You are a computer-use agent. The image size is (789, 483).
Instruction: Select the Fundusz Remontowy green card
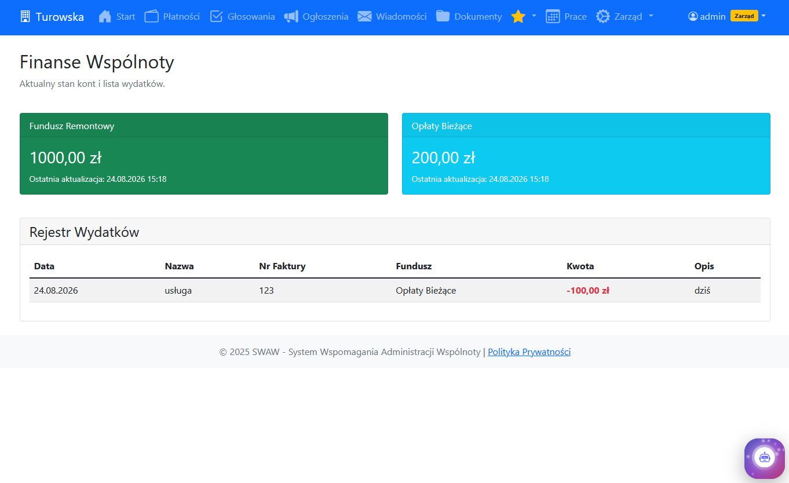pos(204,153)
